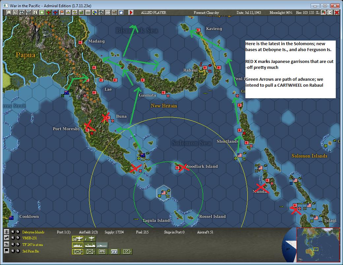The width and height of the screenshot is (343, 265).
Task: Go to next land unit after 3rd Pion Bn
Action: pyautogui.click(x=18, y=251)
